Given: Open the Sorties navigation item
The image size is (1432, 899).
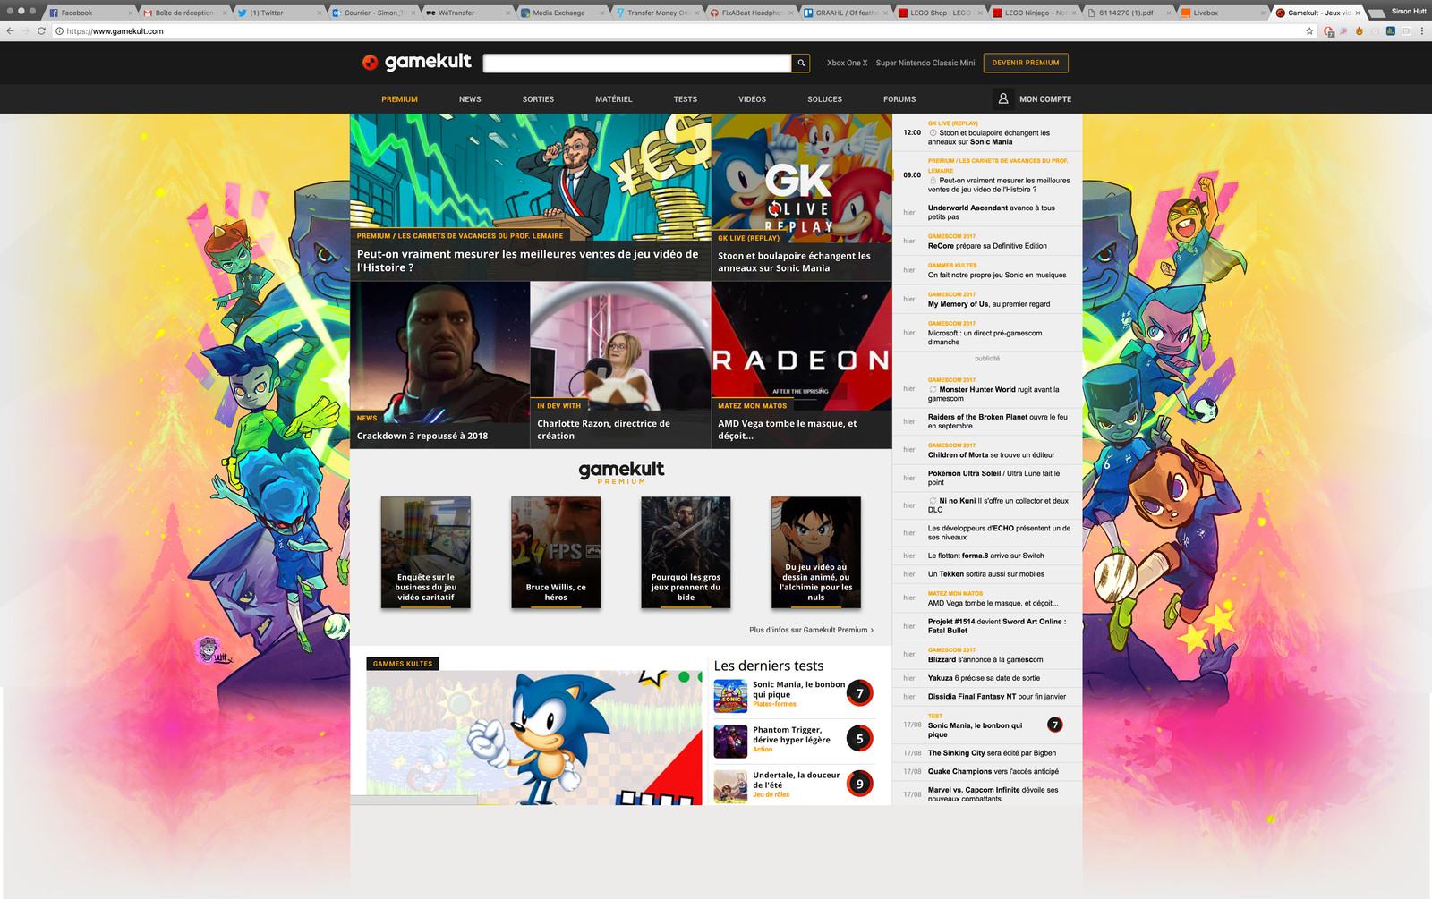Looking at the screenshot, I should 538,99.
